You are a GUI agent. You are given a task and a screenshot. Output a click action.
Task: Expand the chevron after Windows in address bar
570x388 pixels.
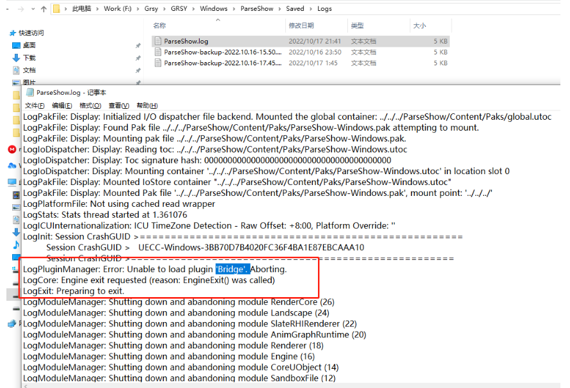(234, 9)
